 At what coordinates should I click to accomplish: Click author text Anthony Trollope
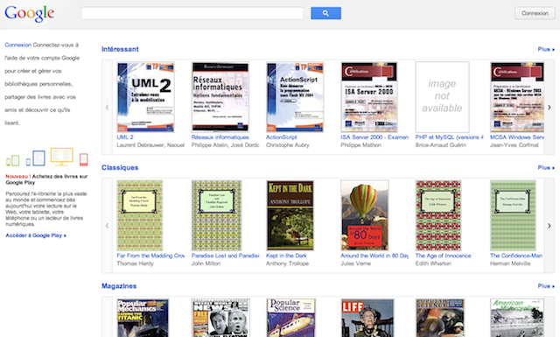click(288, 263)
